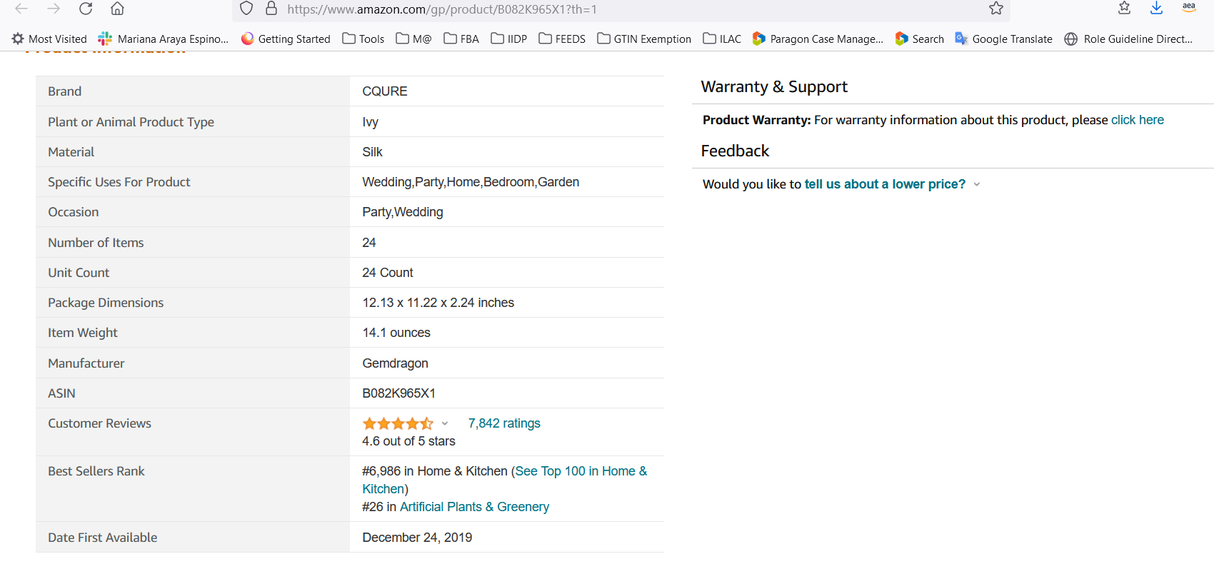This screenshot has width=1214, height=569.
Task: Open 'tell us about a lower price?' link
Action: [x=885, y=184]
